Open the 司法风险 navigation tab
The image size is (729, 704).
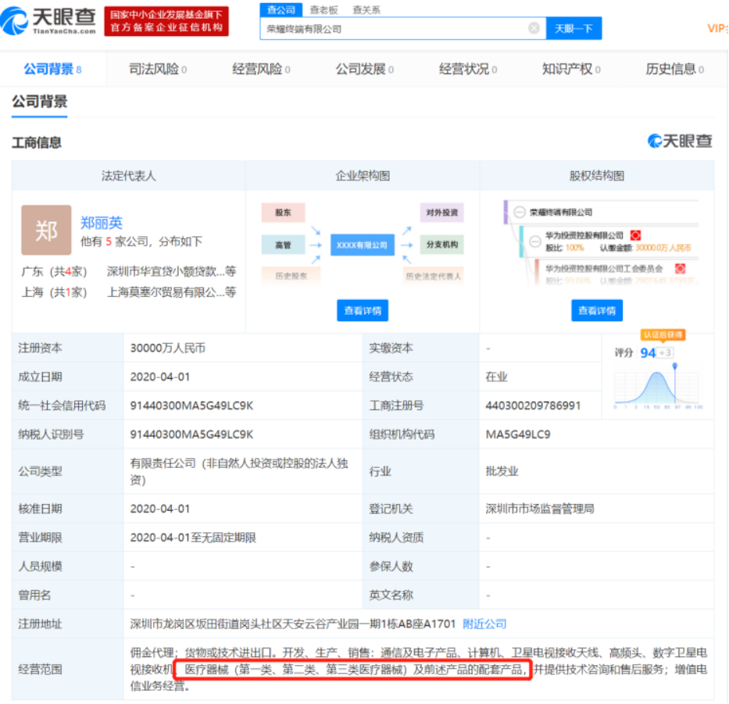158,70
